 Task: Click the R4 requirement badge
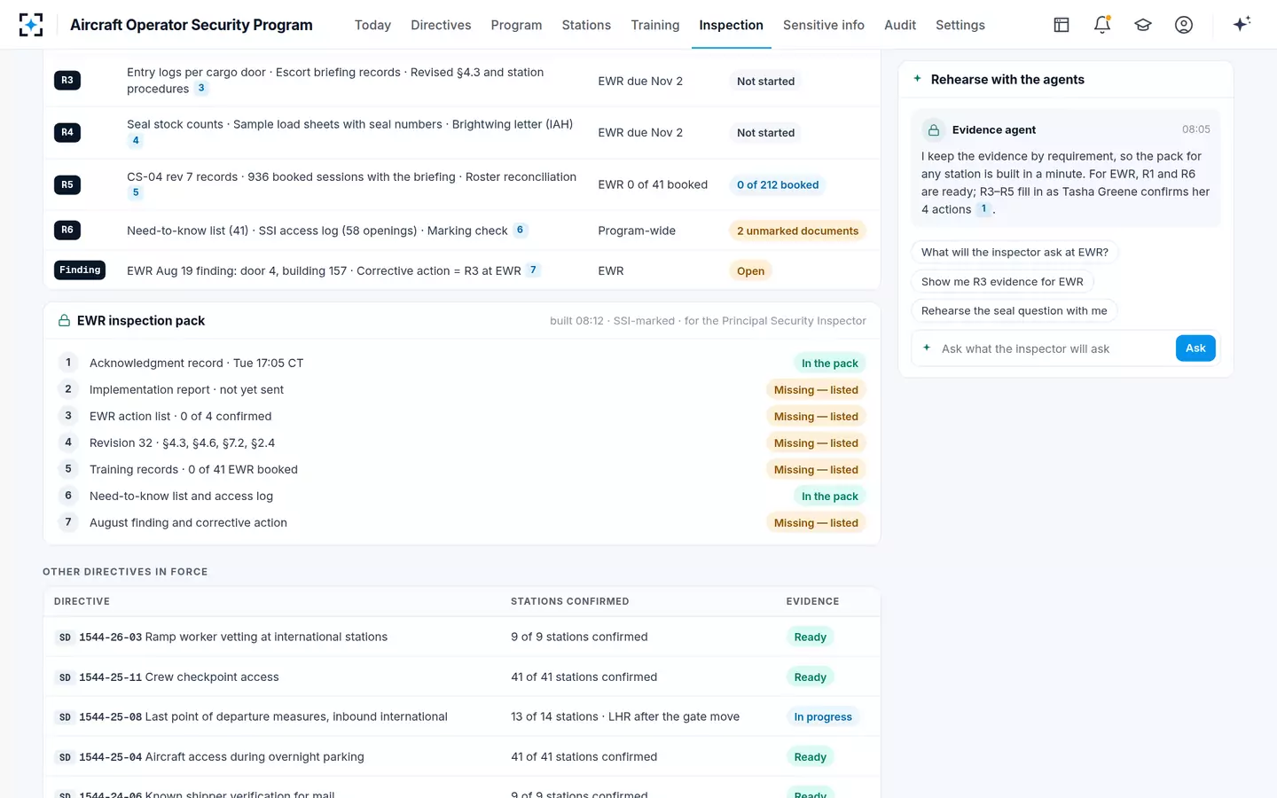(x=67, y=133)
